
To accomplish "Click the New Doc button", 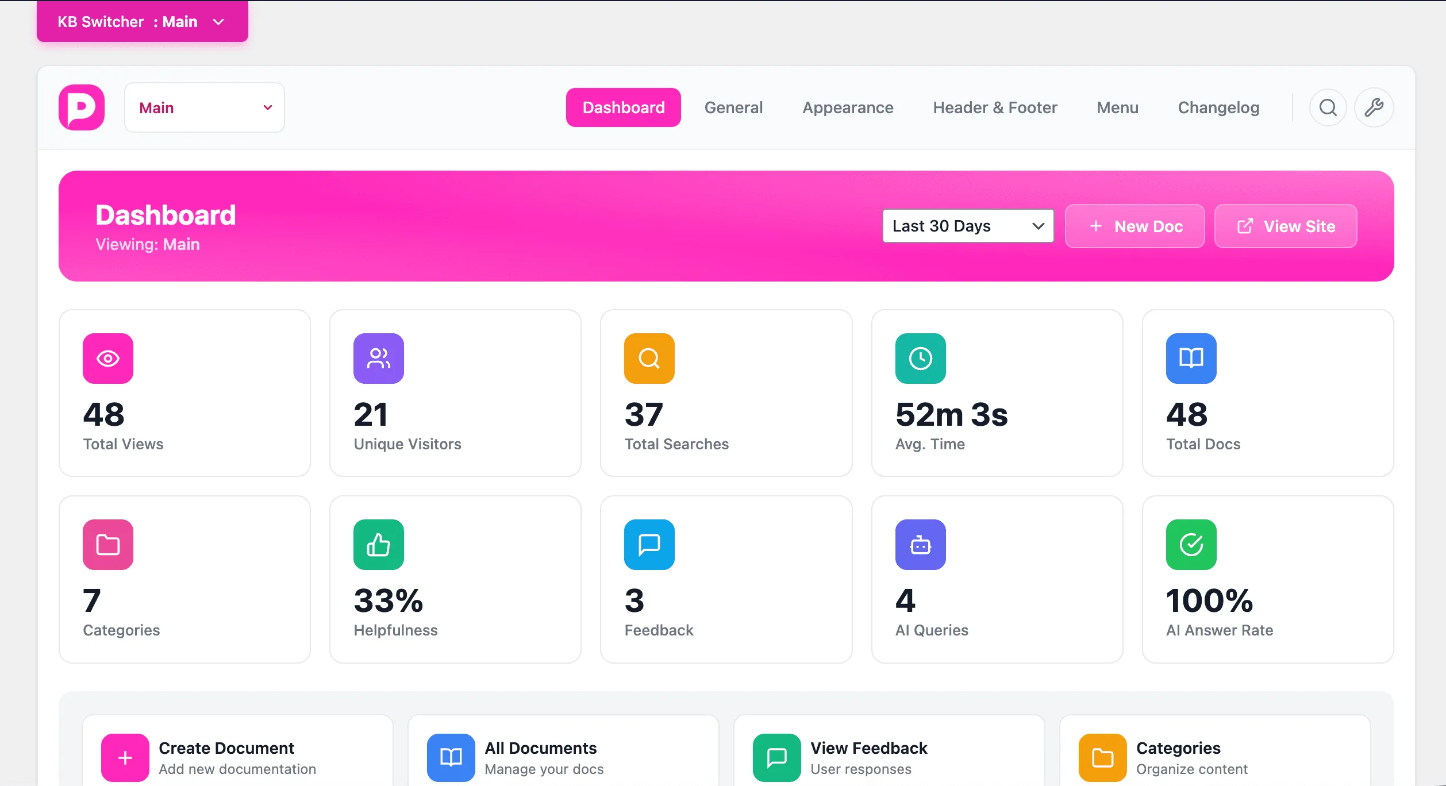I will (1134, 226).
